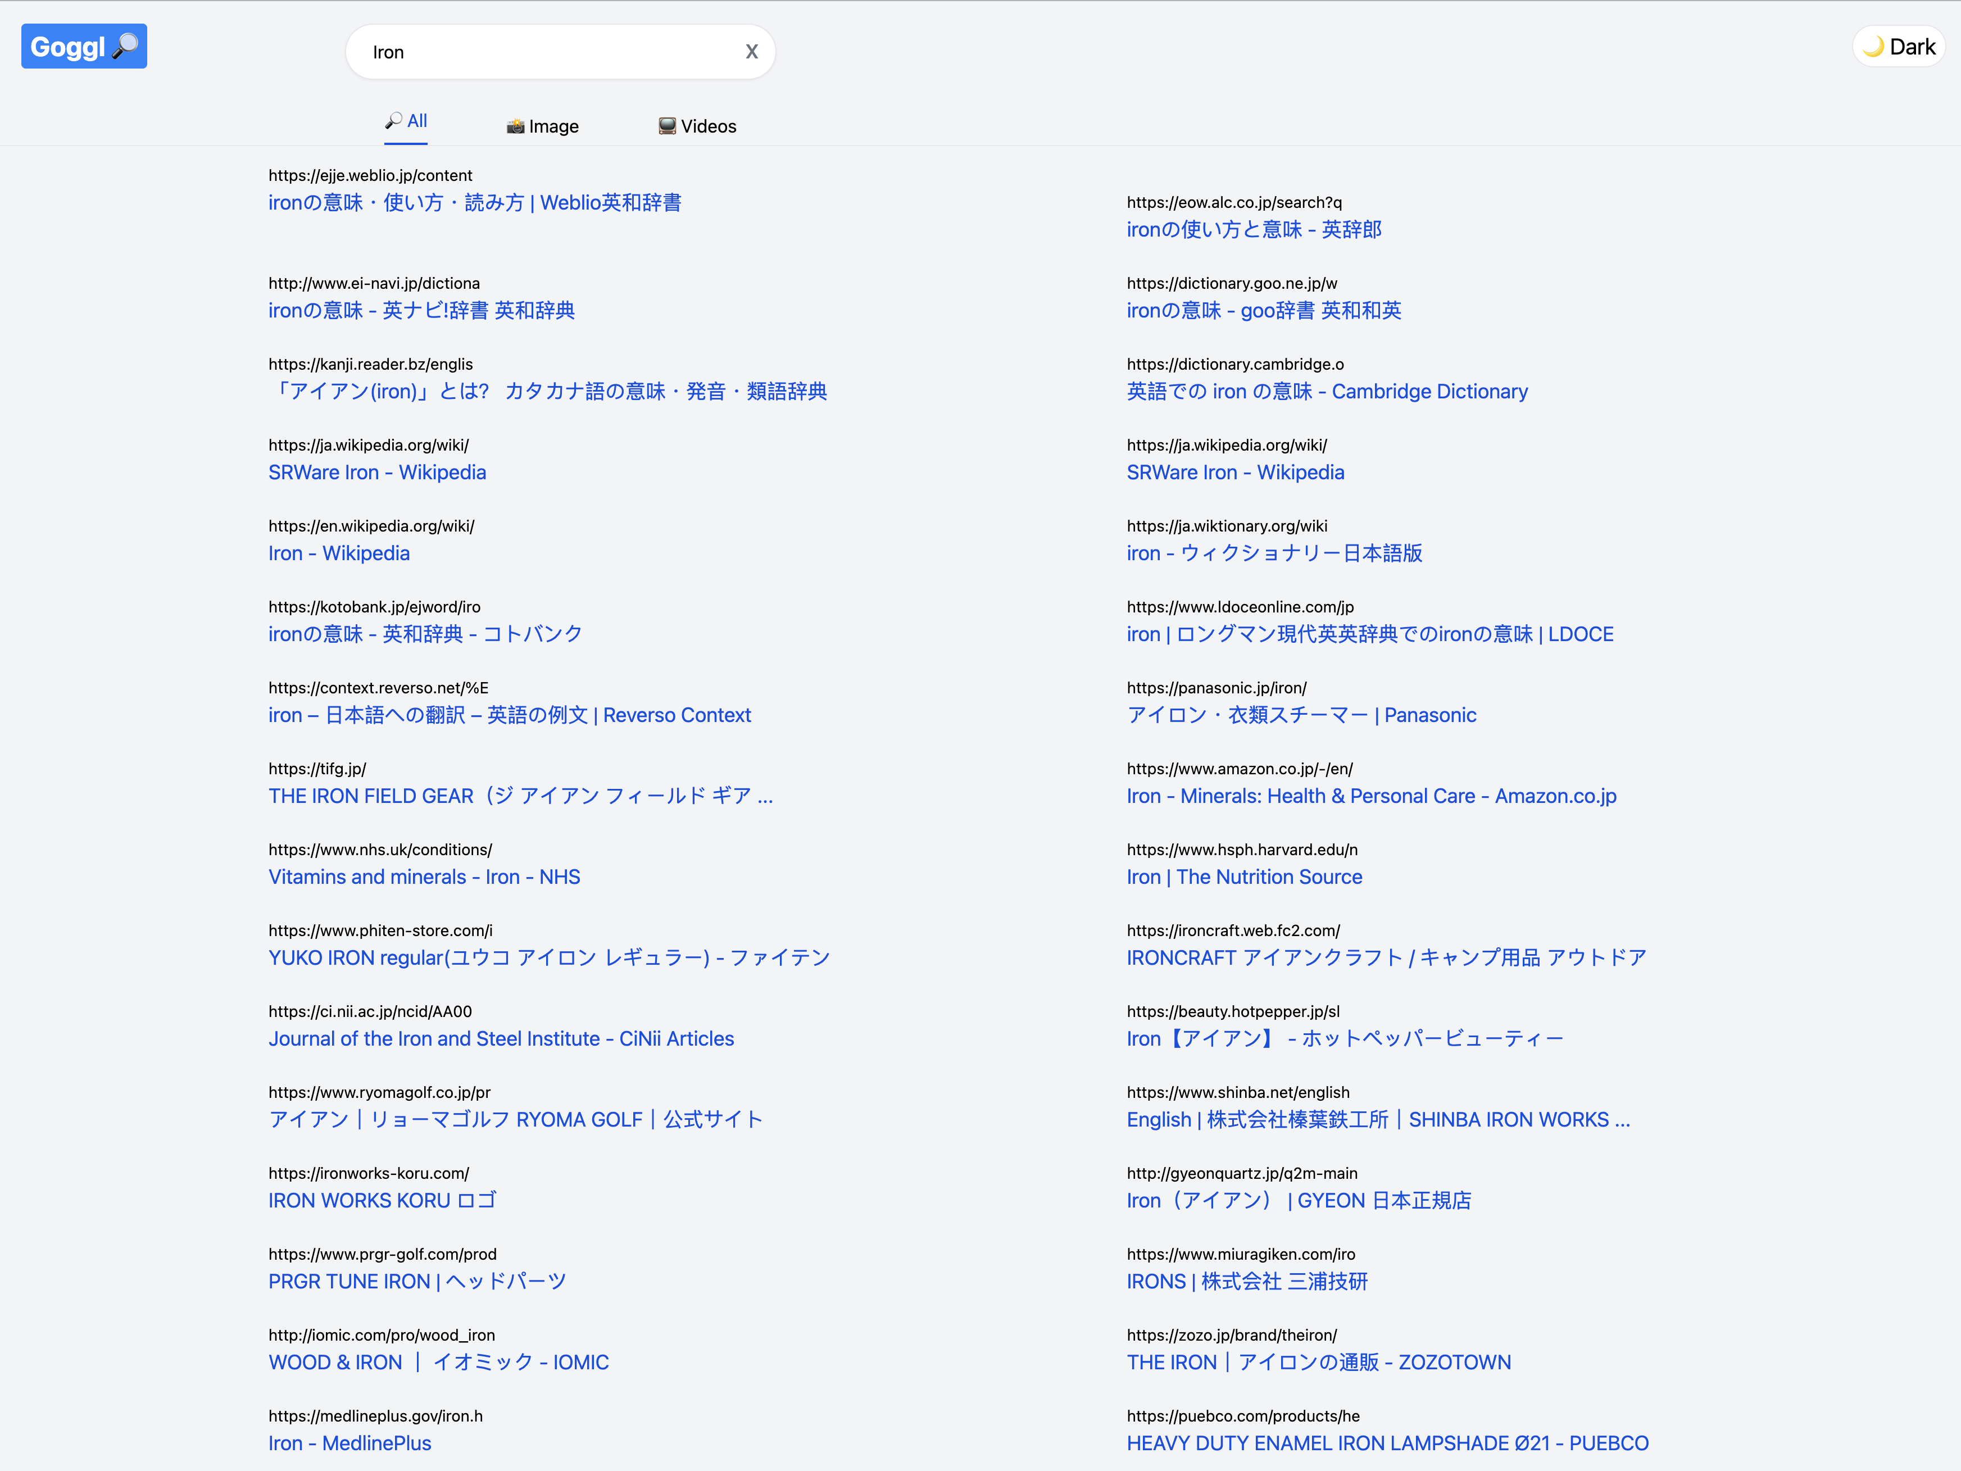1961x1471 pixels.
Task: Open Vitamins and minerals - Iron - NHS
Action: point(424,877)
